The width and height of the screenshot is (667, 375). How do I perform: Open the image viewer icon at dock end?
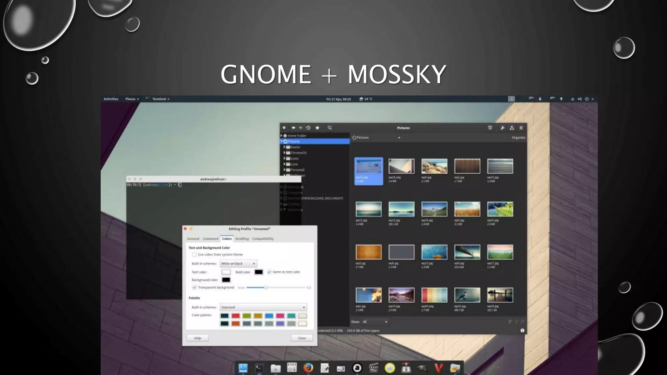455,368
